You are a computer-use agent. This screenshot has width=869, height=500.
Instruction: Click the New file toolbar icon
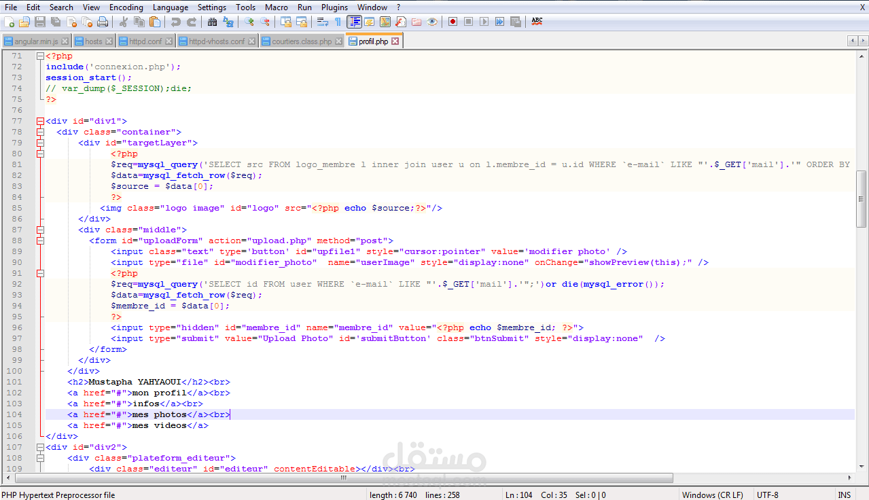(x=9, y=22)
